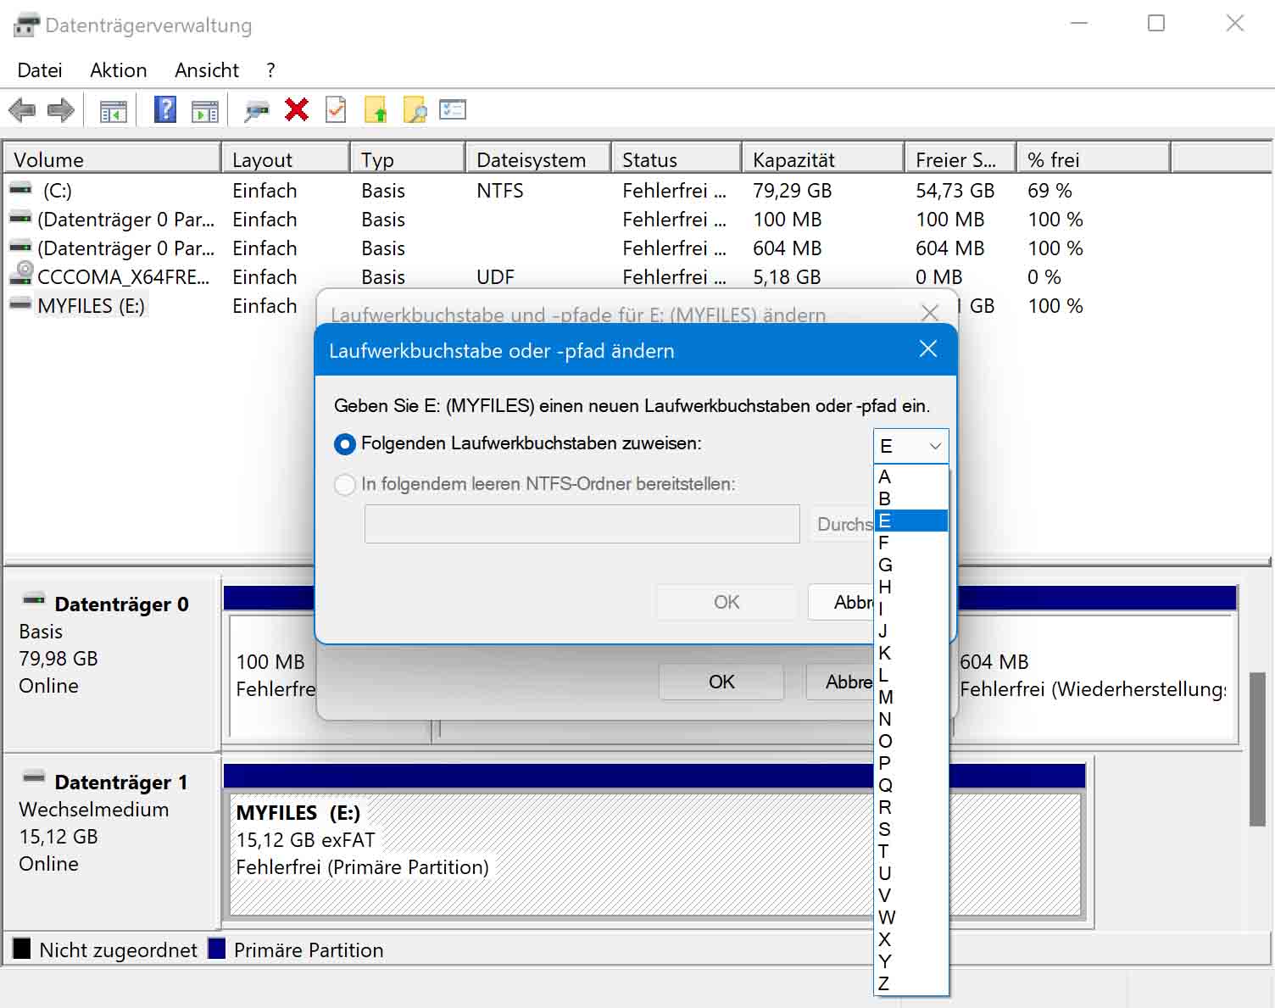
Task: Sort by the Layout column header
Action: 287,159
